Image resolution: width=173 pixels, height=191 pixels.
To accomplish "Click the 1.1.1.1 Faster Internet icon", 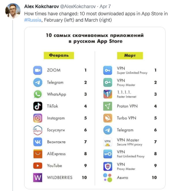I will pos(108,94).
